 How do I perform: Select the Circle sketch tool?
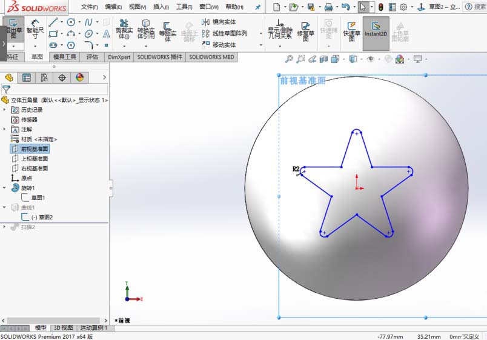tap(71, 22)
